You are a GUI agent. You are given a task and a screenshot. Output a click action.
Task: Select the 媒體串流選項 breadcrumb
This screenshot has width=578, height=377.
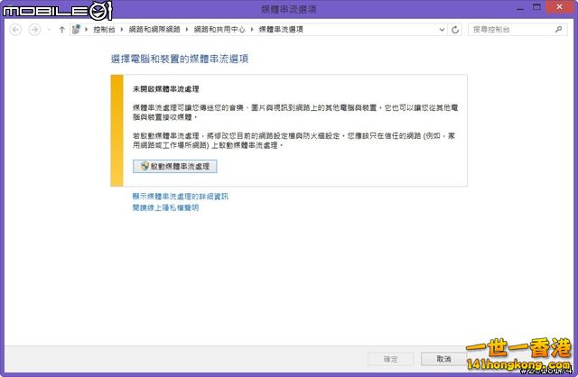click(x=280, y=30)
